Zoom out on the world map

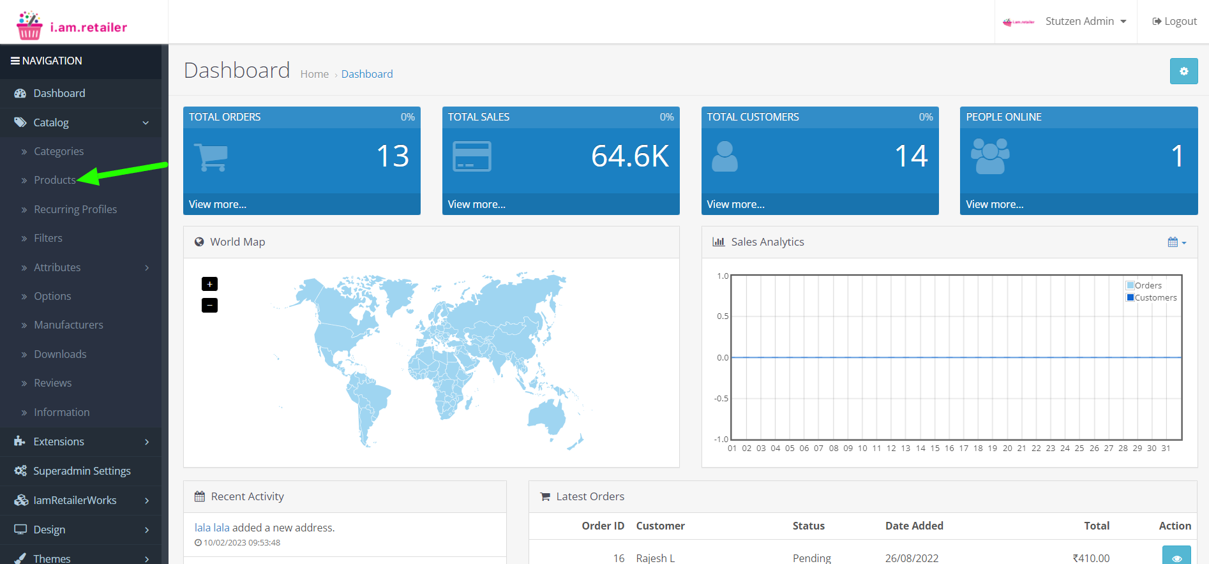coord(209,305)
